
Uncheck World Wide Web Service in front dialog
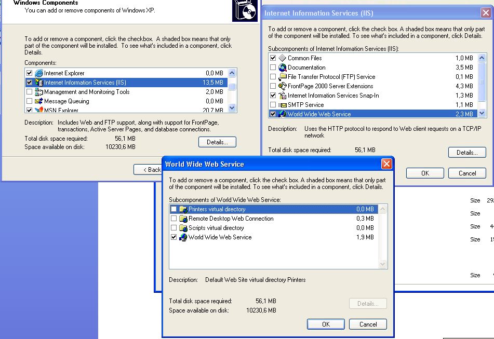173,237
